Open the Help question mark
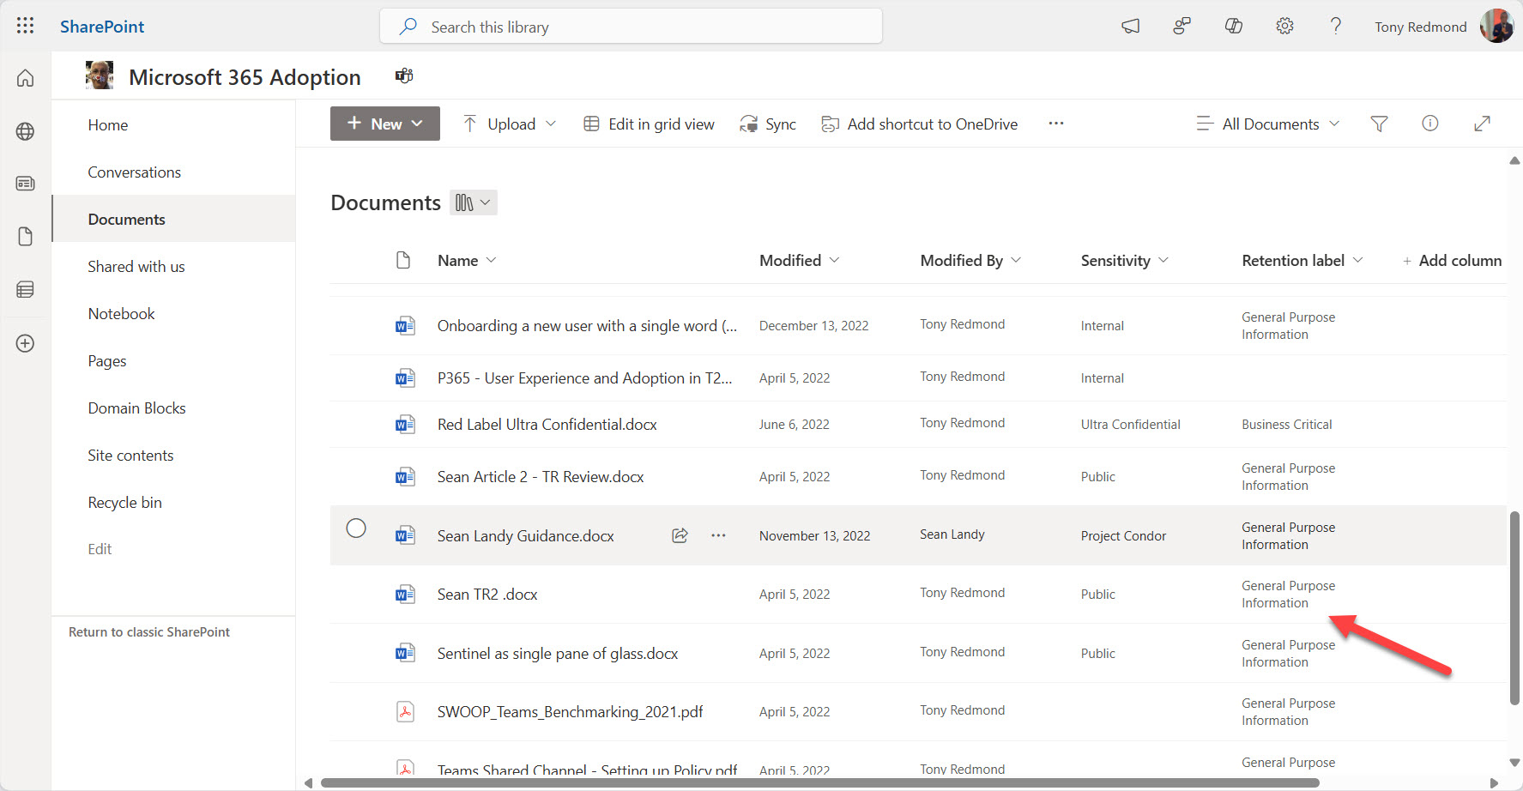This screenshot has height=791, width=1523. click(1335, 27)
